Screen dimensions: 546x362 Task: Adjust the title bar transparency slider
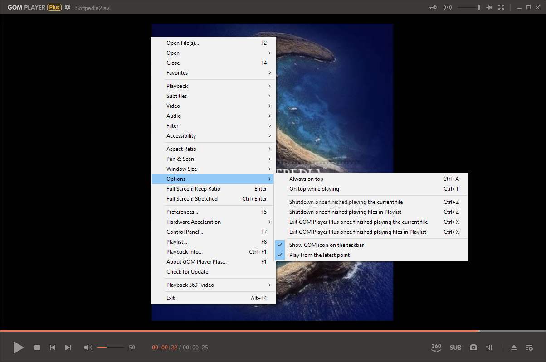point(469,7)
